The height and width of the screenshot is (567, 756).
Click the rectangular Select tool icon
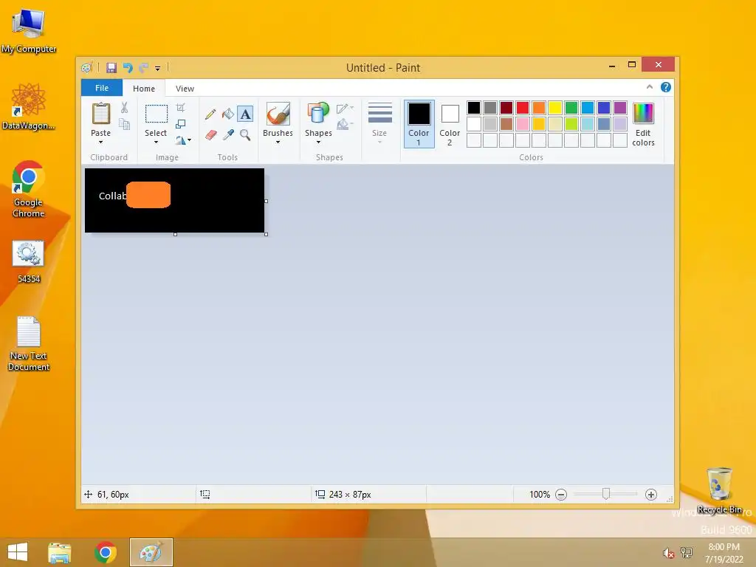click(157, 114)
